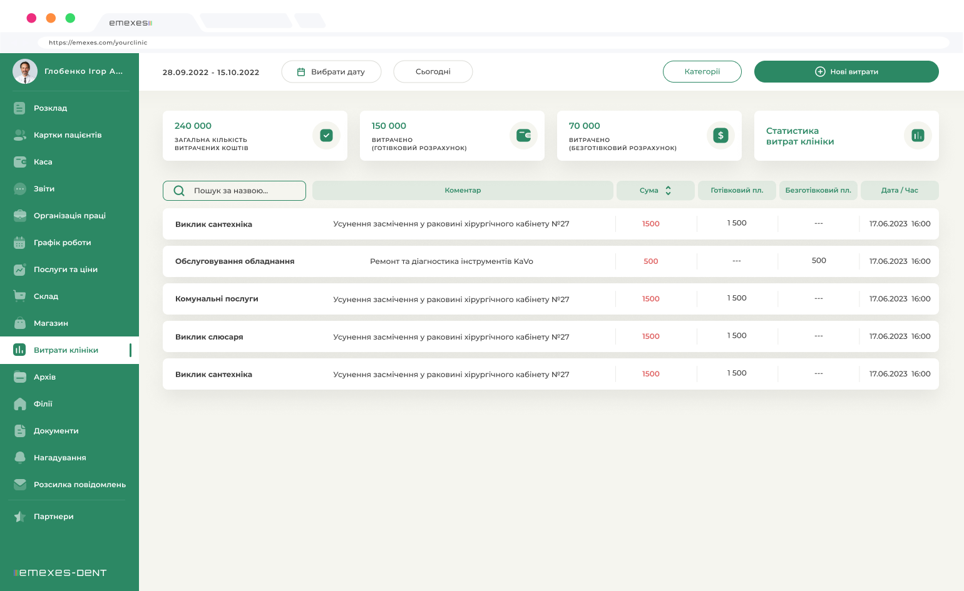Open Категорії button
Image resolution: width=964 pixels, height=591 pixels.
pyautogui.click(x=702, y=71)
